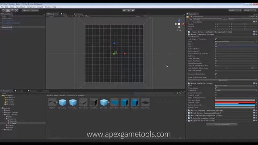
Task: Collapse the Apex Tutorials folder
Action: pyautogui.click(x=3, y=114)
